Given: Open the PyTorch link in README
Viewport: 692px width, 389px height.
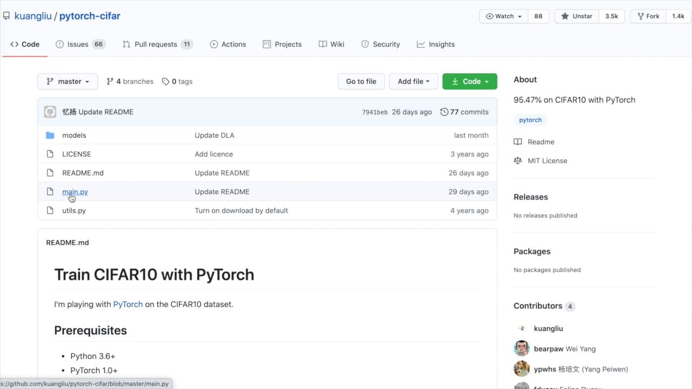Looking at the screenshot, I should click(128, 304).
